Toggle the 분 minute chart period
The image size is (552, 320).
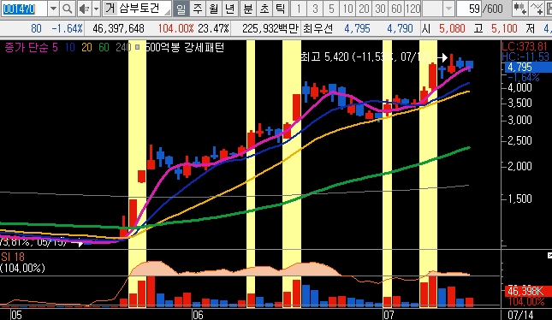pyautogui.click(x=248, y=9)
